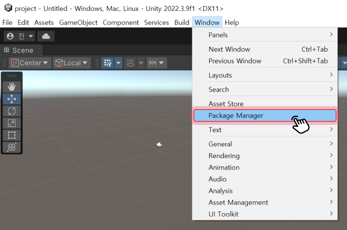This screenshot has width=347, height=230.
Task: Select the Transform tool
Action: point(12,147)
